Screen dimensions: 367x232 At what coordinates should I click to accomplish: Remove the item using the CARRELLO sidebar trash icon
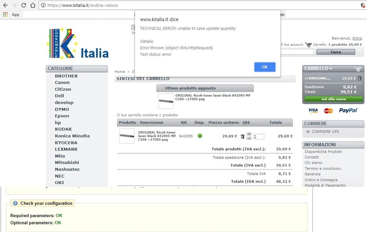[359, 78]
